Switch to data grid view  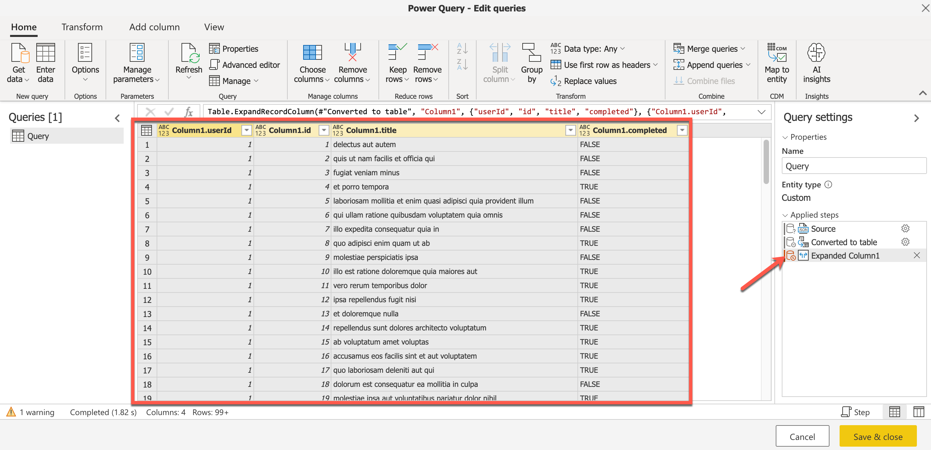click(x=894, y=412)
